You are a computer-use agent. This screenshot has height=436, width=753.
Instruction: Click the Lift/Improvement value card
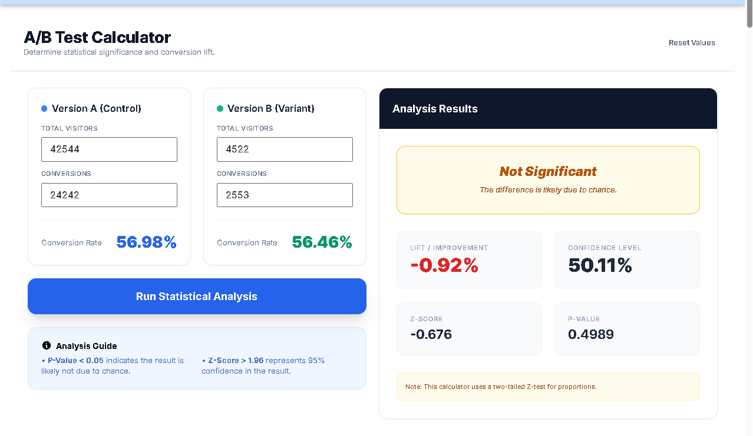pos(469,259)
